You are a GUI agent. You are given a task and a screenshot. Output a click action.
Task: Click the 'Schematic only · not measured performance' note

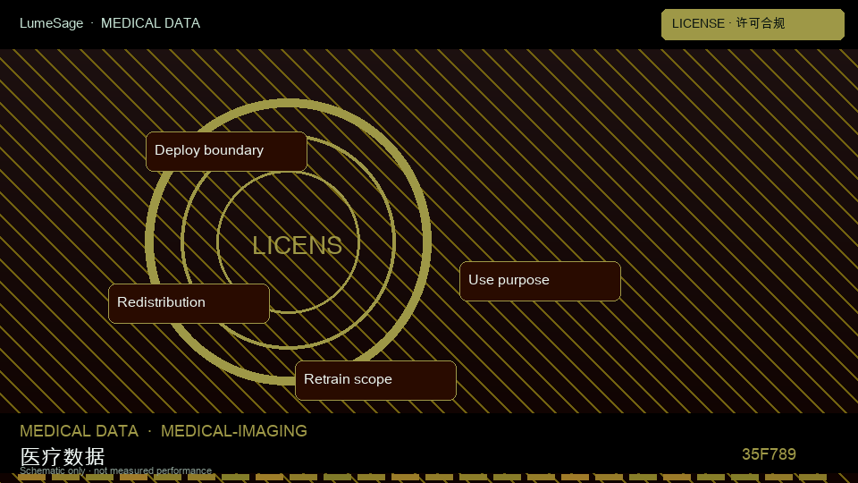[x=115, y=470]
